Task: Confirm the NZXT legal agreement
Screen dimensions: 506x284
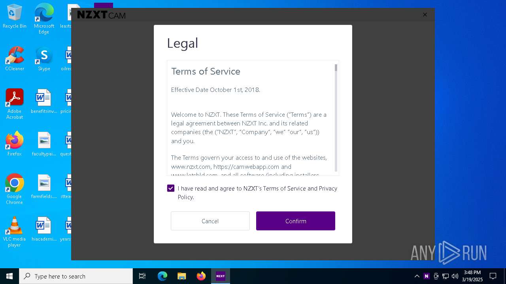Action: point(296,221)
